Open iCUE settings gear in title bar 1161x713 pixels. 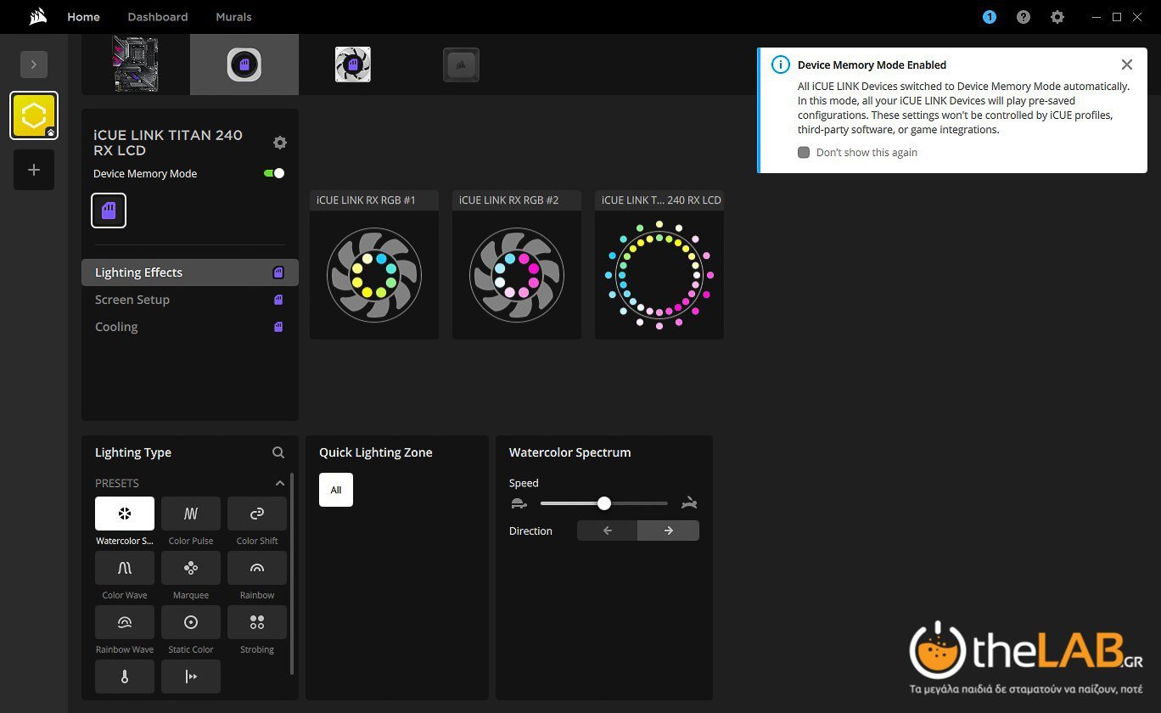(x=1057, y=17)
